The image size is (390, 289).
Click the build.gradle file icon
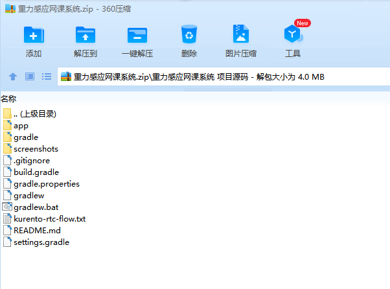click(x=8, y=172)
